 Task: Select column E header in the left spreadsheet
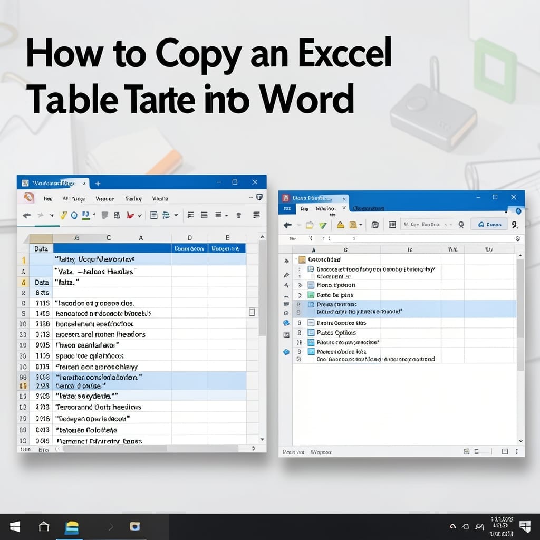[x=227, y=238]
